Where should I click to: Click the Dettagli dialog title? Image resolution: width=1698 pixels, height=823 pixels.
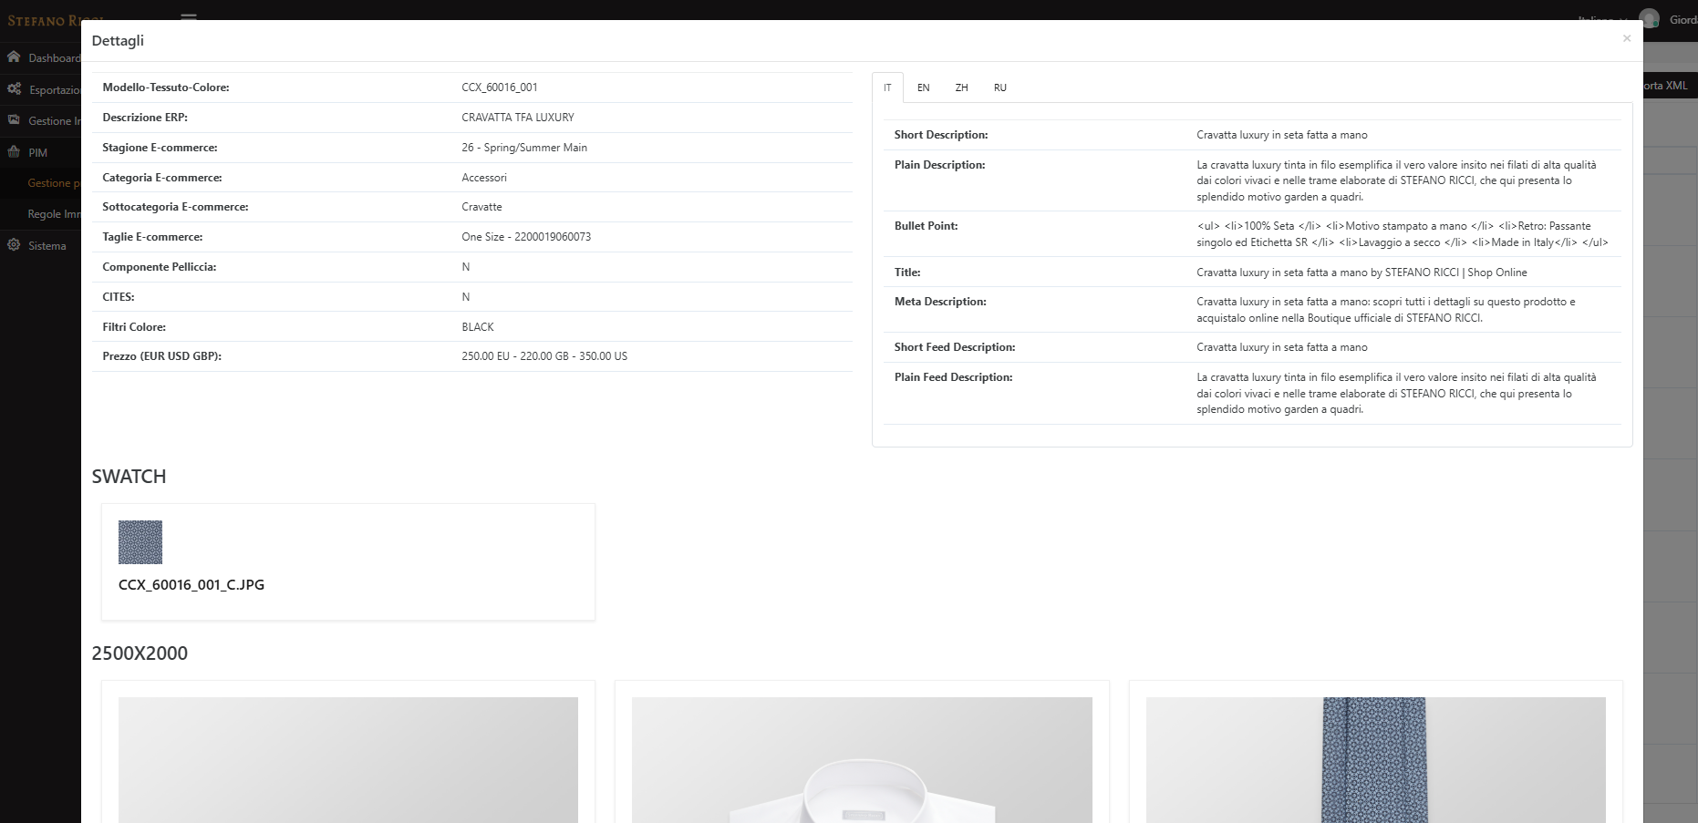[118, 40]
